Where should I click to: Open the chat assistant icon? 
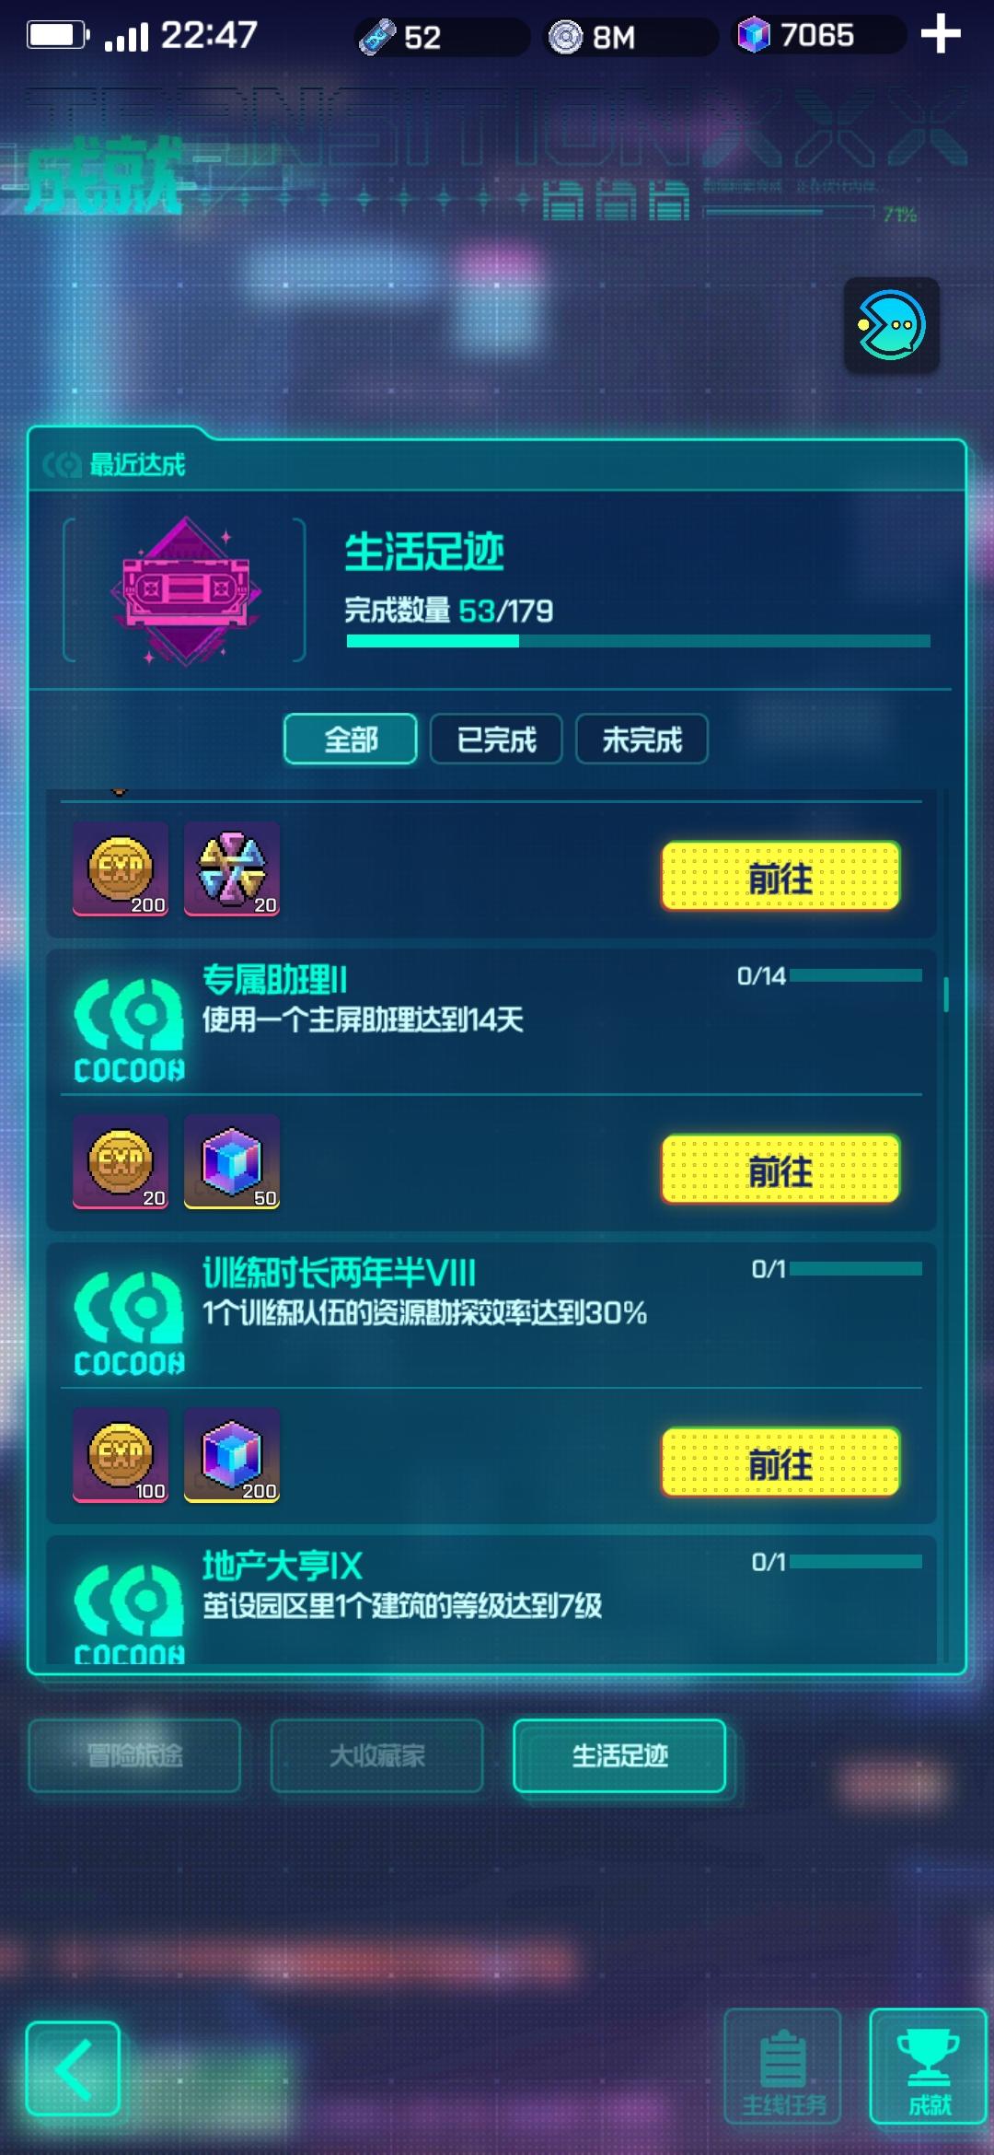pyautogui.click(x=892, y=325)
